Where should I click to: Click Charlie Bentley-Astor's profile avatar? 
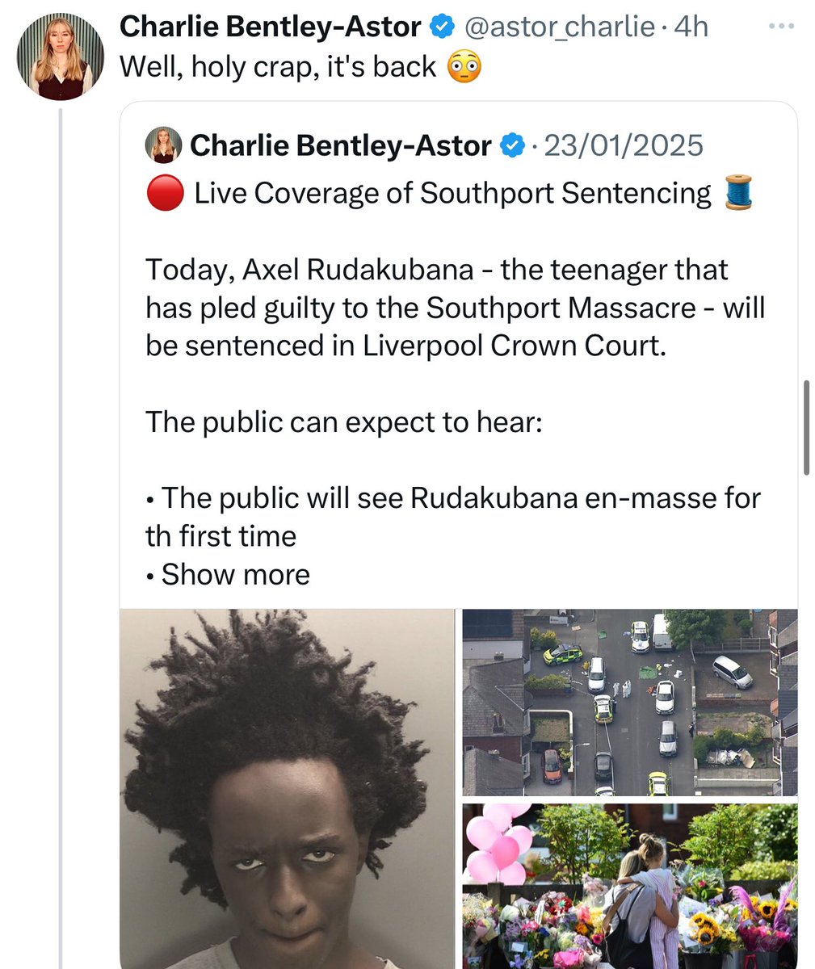point(61,58)
